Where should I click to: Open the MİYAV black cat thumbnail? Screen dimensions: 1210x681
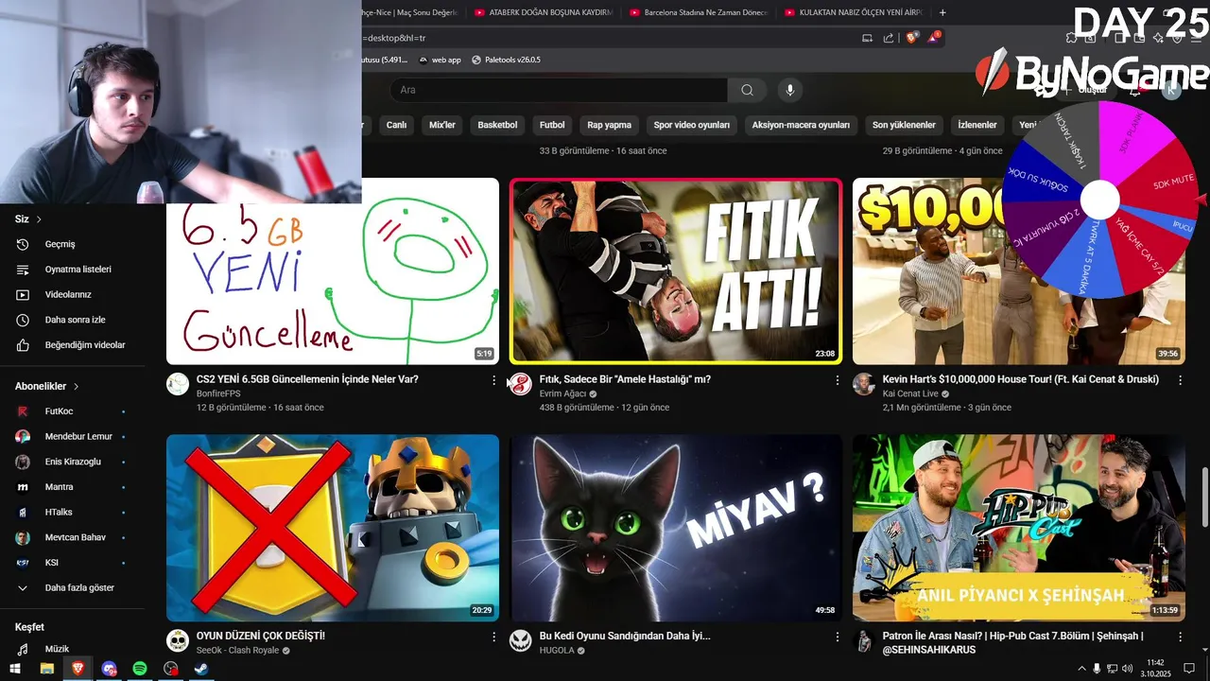coord(675,528)
